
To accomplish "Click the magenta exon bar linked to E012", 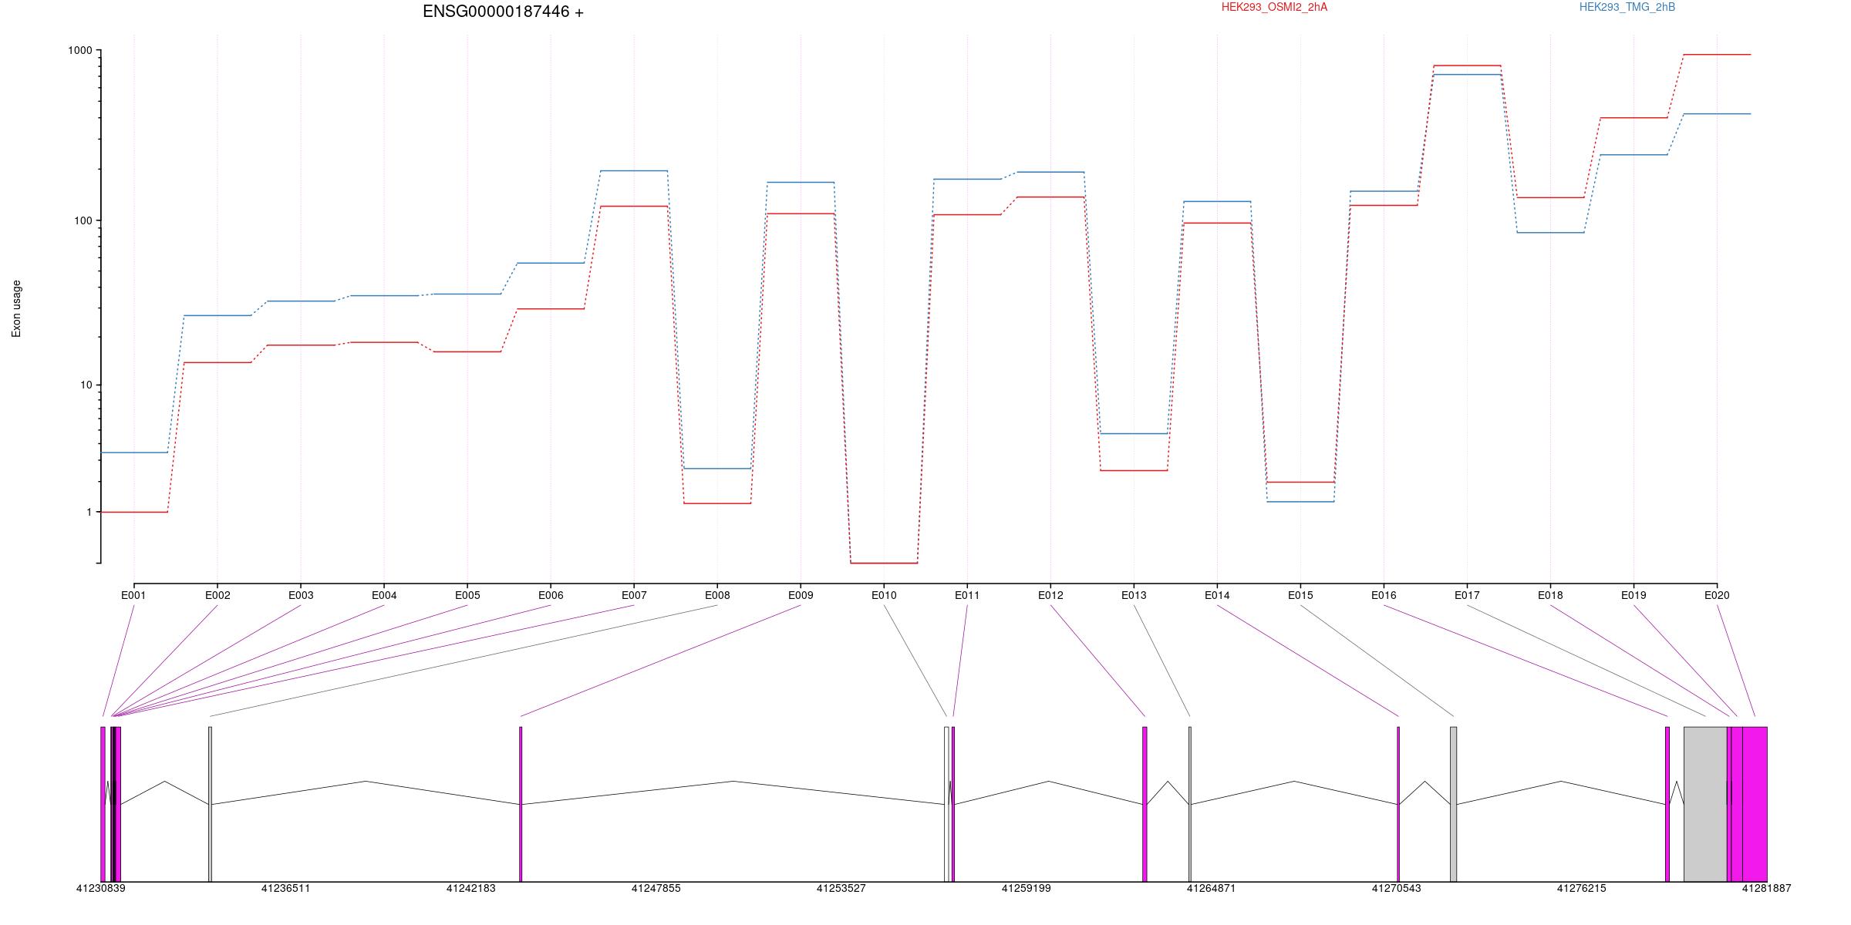I will click(x=1145, y=804).
